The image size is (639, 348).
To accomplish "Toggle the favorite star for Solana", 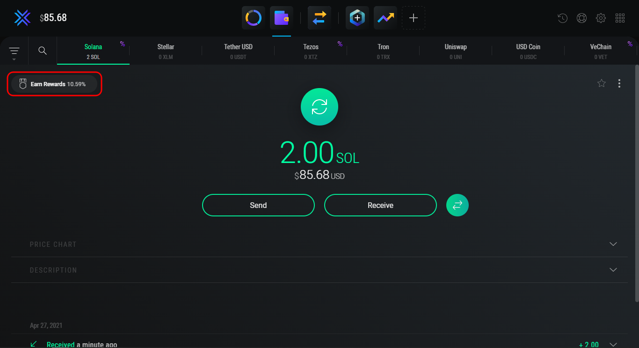I will click(x=602, y=83).
